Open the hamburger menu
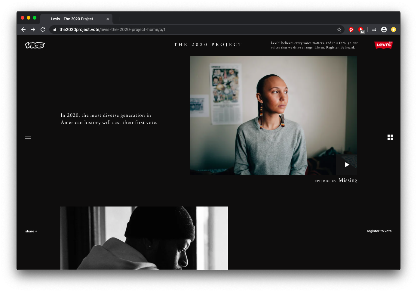417x292 pixels. [28, 137]
